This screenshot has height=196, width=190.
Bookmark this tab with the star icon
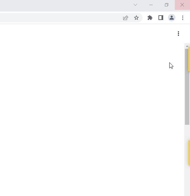tap(136, 18)
